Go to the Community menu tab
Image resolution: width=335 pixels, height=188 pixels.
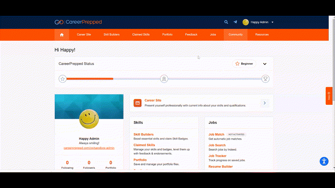235,35
